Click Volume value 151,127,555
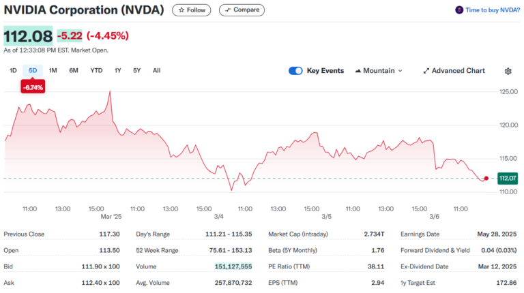Screen dimensions: 524x293 (x=233, y=266)
